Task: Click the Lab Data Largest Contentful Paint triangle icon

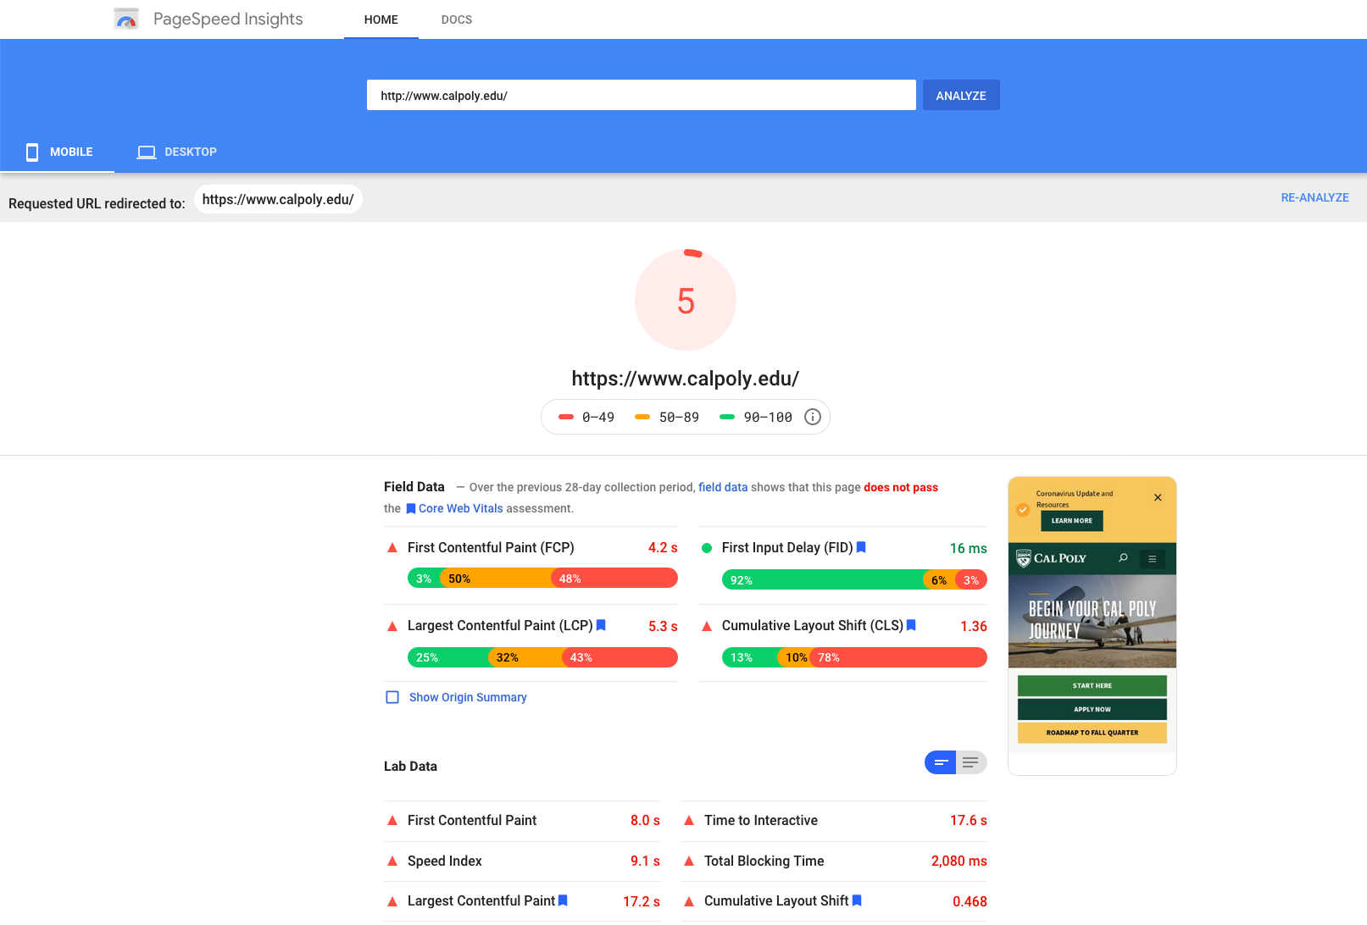Action: (392, 901)
